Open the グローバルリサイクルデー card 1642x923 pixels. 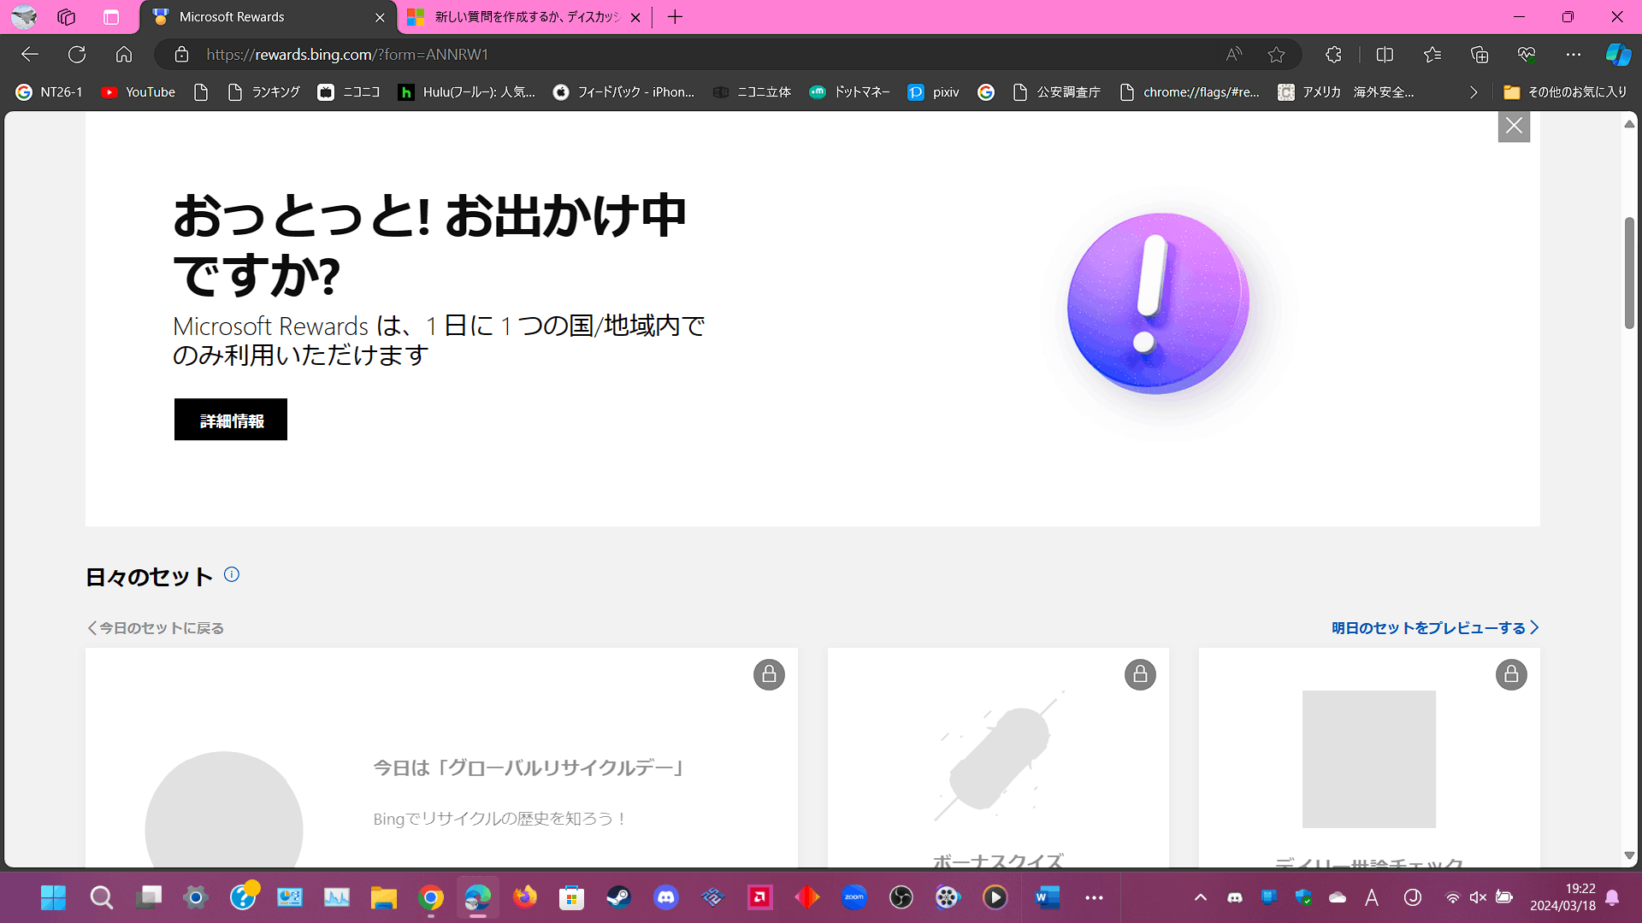(x=441, y=757)
